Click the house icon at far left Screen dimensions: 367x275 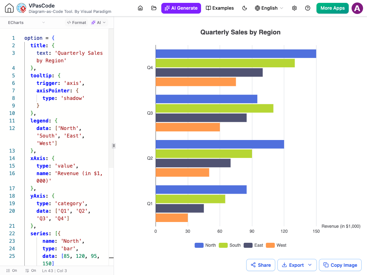tap(9, 8)
